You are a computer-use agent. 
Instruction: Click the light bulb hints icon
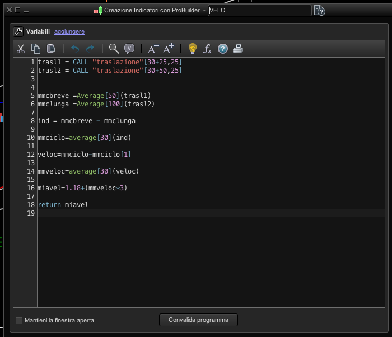click(193, 49)
